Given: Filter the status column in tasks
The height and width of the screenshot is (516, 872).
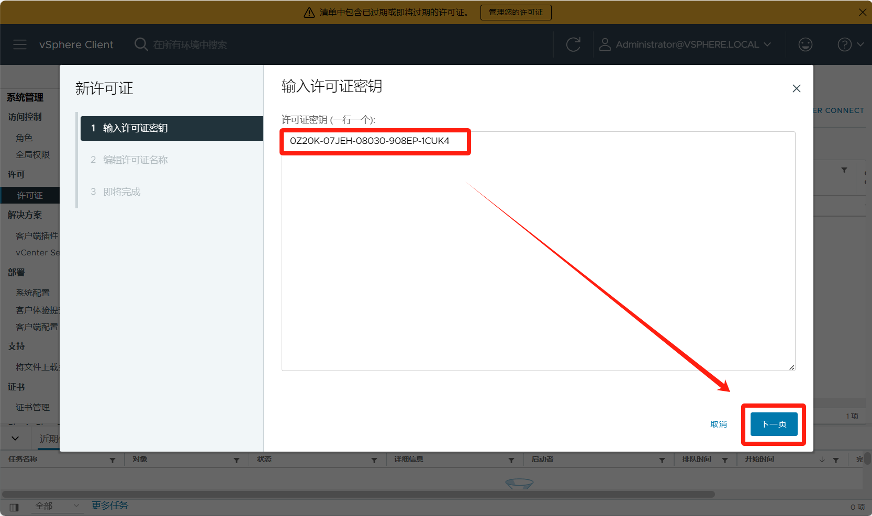Looking at the screenshot, I should pyautogui.click(x=374, y=460).
